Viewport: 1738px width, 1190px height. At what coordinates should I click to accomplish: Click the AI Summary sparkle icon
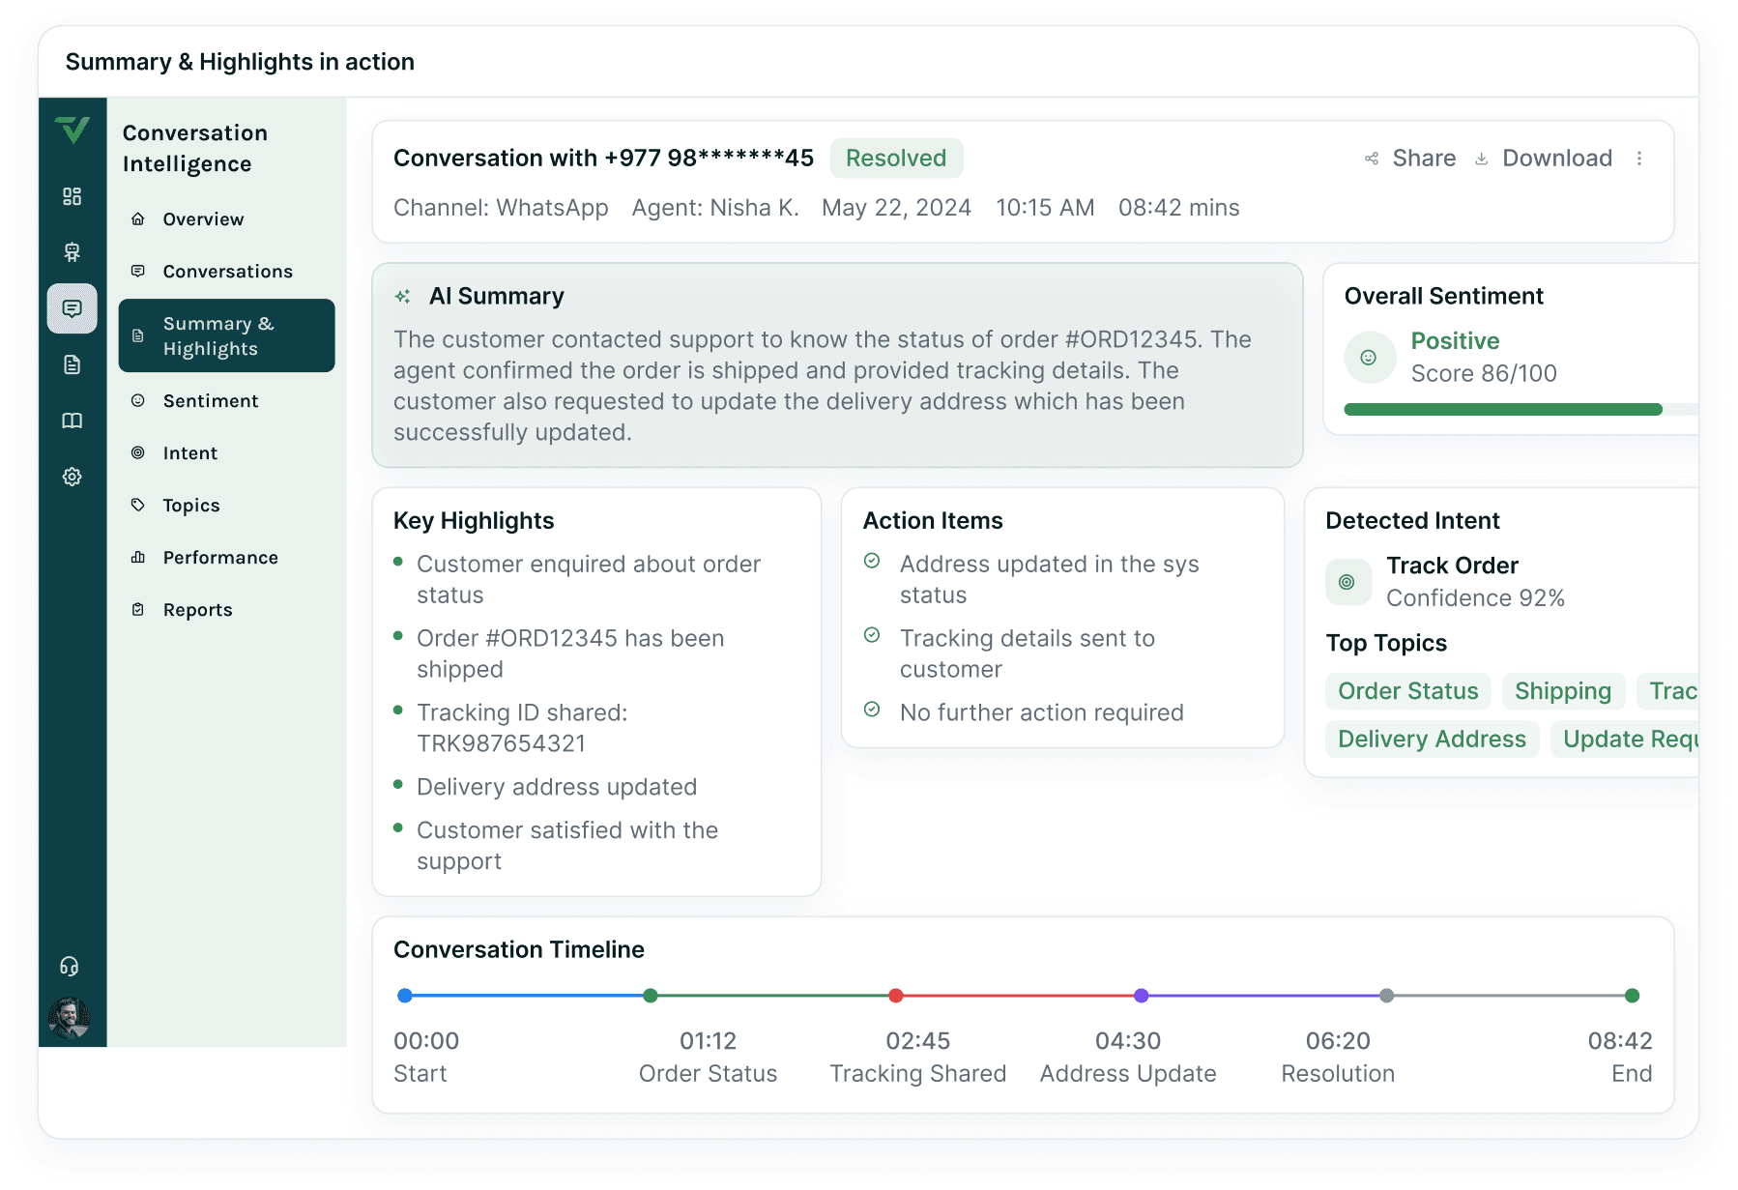[x=403, y=297]
